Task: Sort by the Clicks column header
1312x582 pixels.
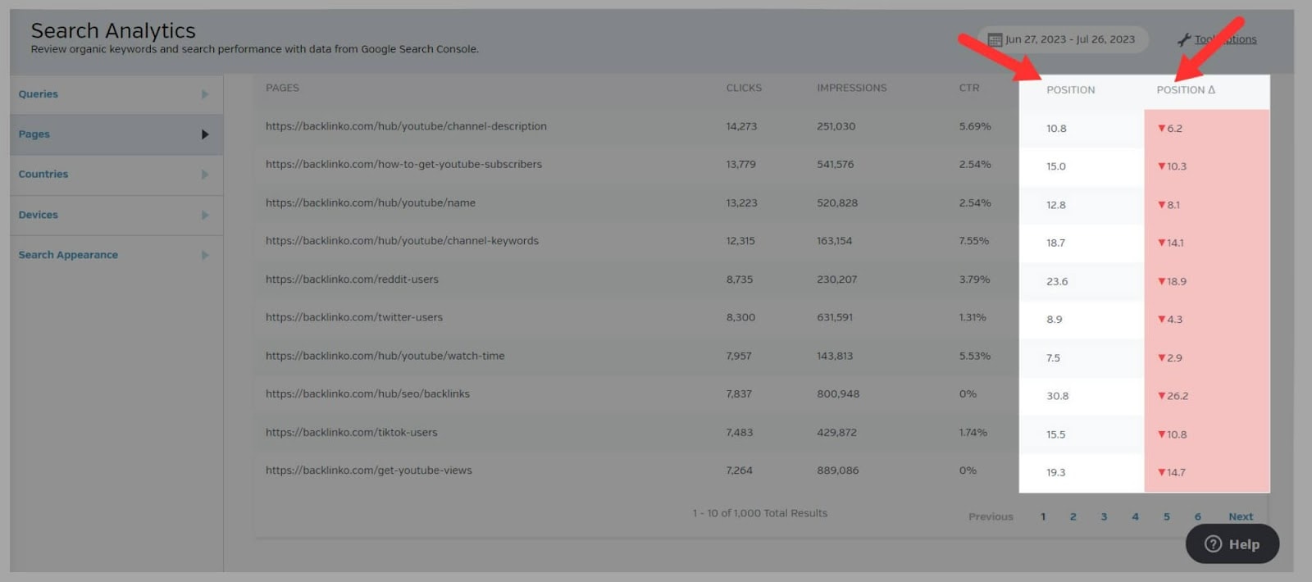Action: 744,88
